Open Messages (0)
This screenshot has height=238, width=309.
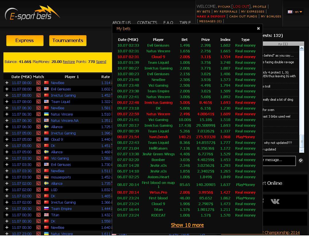[210, 21]
